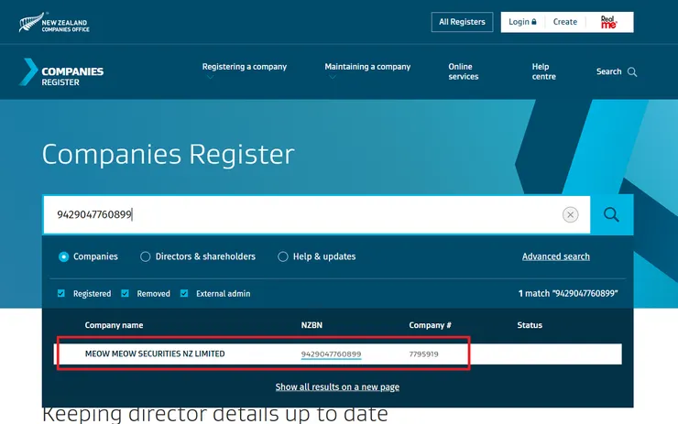Open the Advanced search link

555,256
